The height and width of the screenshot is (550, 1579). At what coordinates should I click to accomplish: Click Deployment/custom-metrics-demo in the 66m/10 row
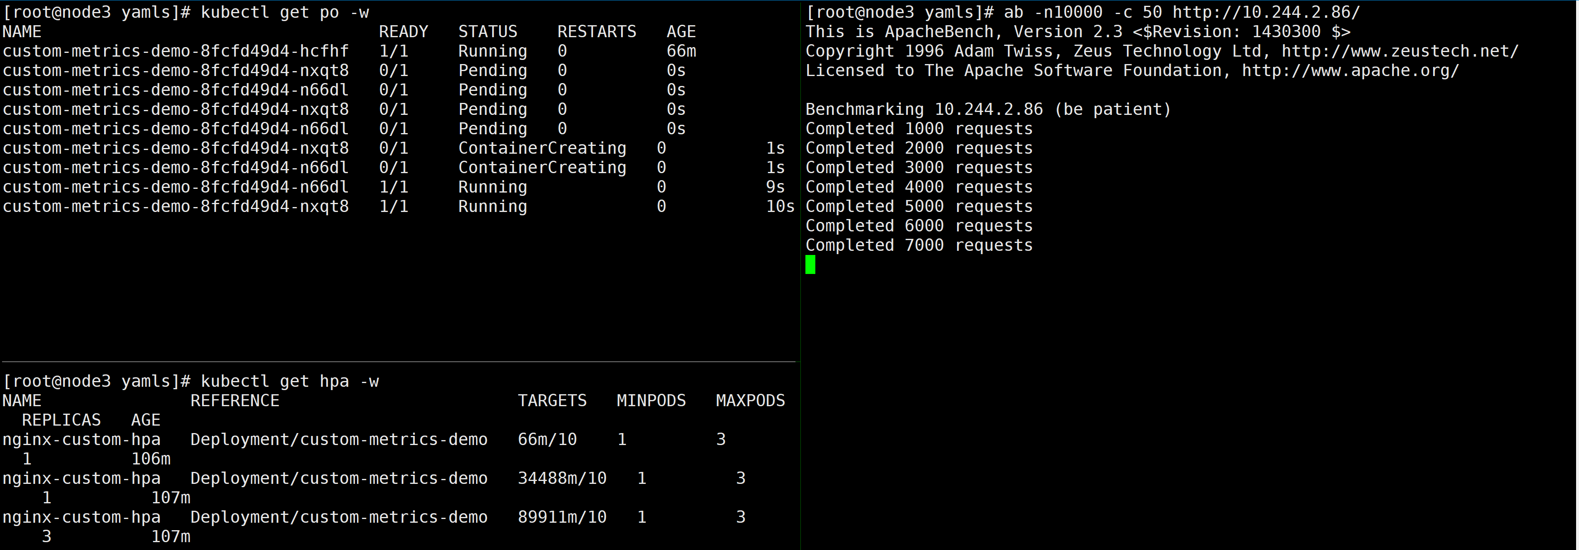[339, 440]
